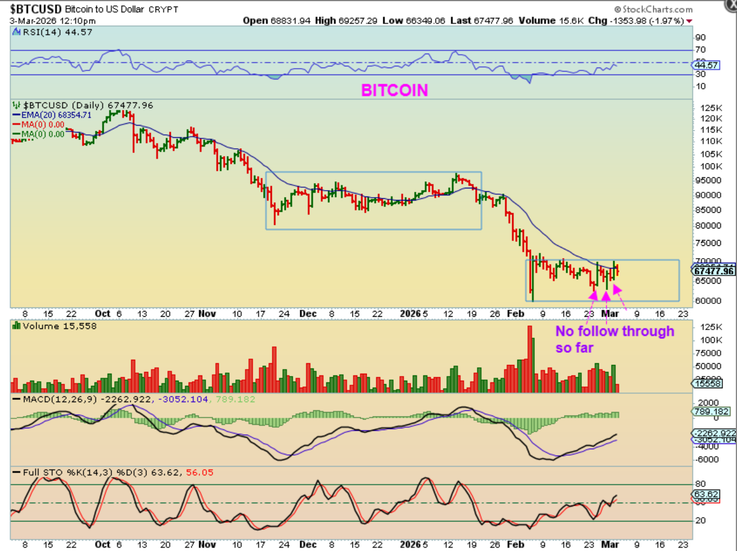Click the 67477.96 price tag on right axis
This screenshot has height=551, width=737.
click(713, 271)
